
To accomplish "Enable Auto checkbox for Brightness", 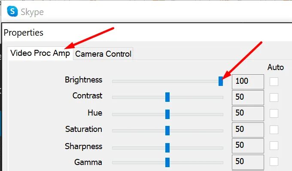I will (274, 81).
